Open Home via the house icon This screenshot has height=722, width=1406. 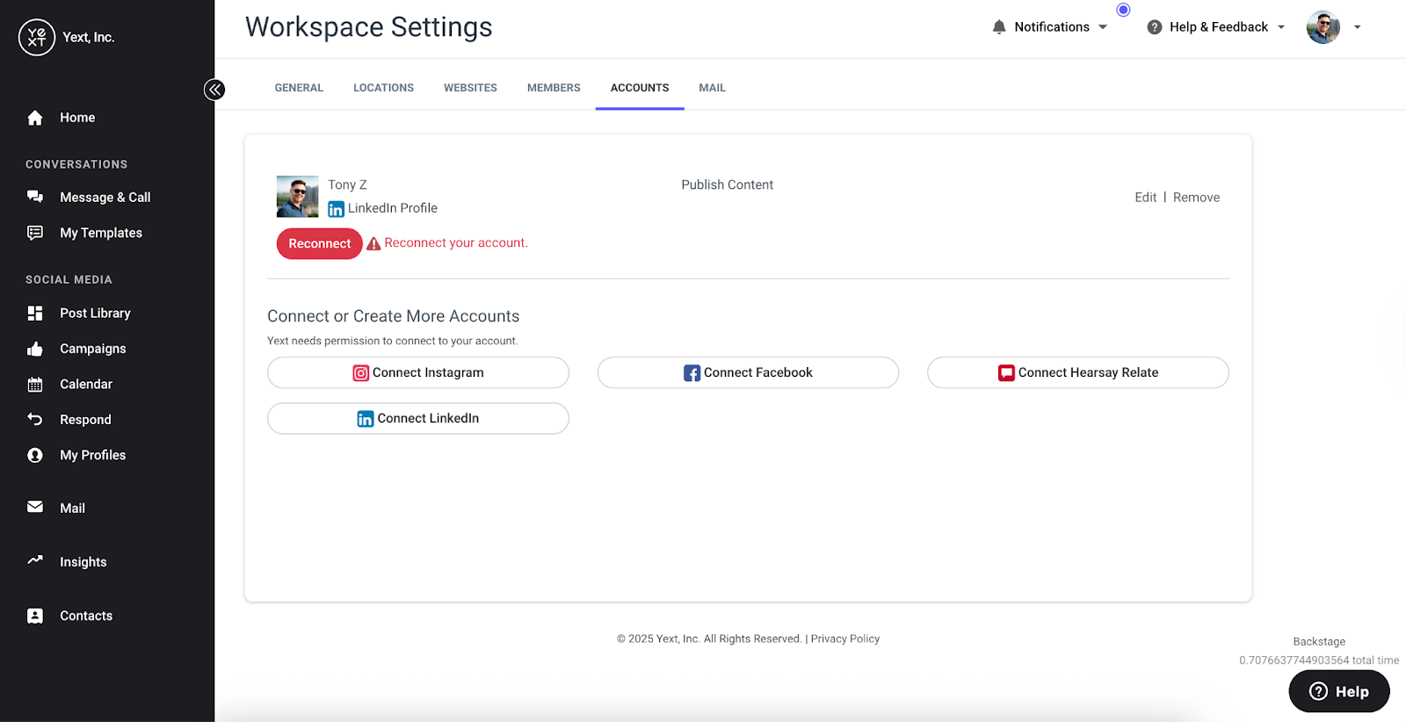click(x=35, y=118)
